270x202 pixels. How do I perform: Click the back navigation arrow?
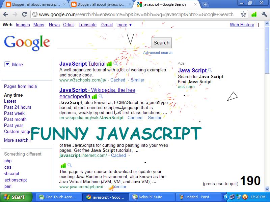[x=5, y=14]
